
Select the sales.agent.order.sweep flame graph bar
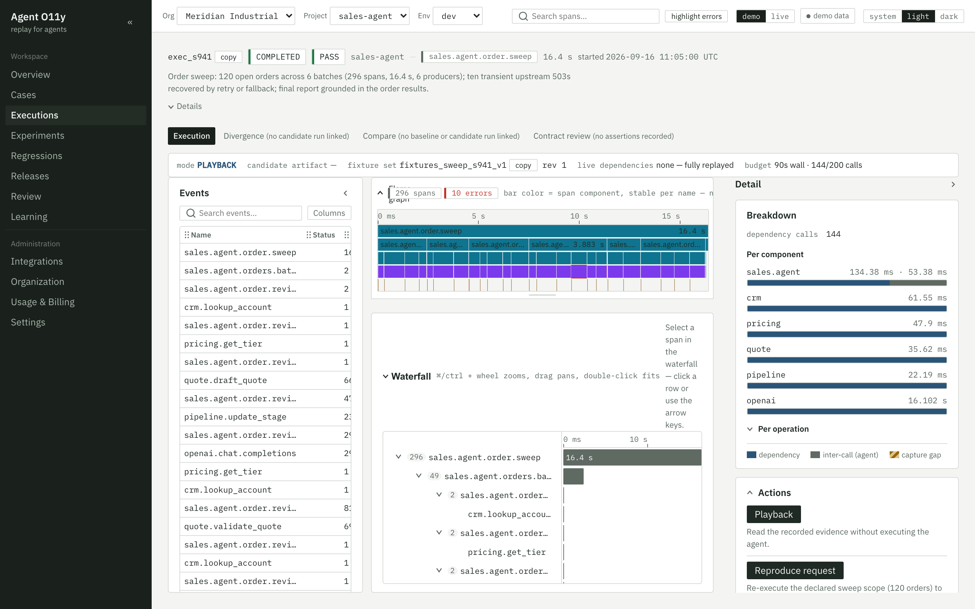tap(542, 231)
